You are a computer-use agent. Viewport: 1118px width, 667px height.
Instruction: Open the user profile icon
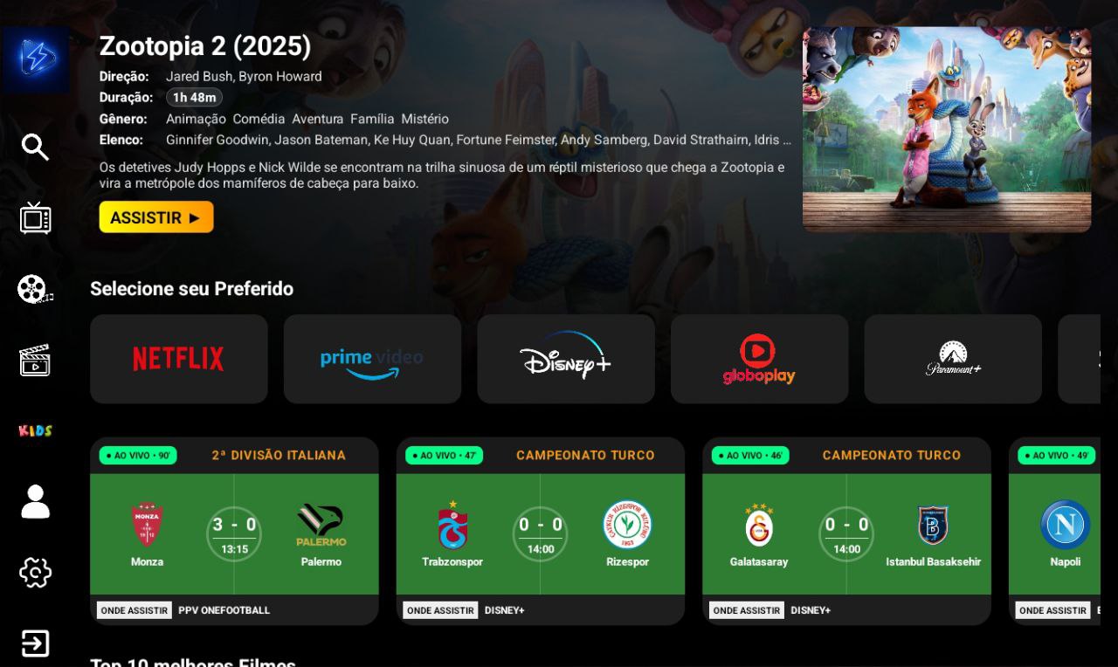pyautogui.click(x=35, y=502)
